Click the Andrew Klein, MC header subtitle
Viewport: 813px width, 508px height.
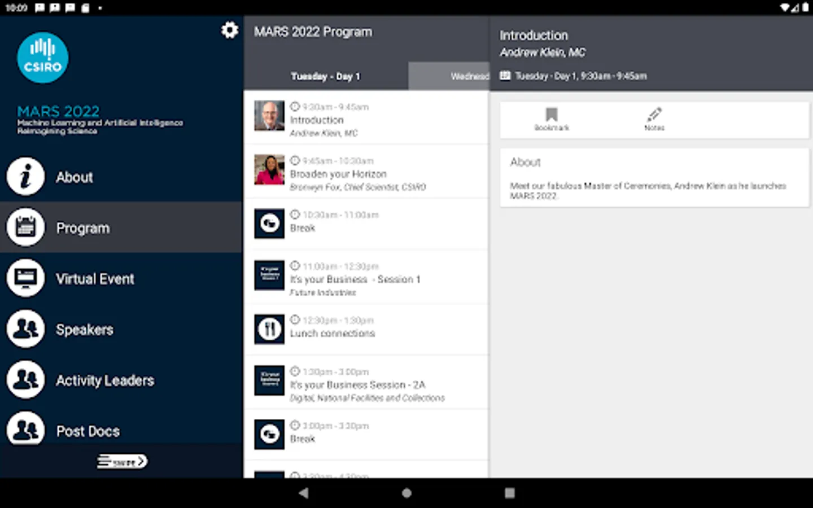click(x=543, y=52)
